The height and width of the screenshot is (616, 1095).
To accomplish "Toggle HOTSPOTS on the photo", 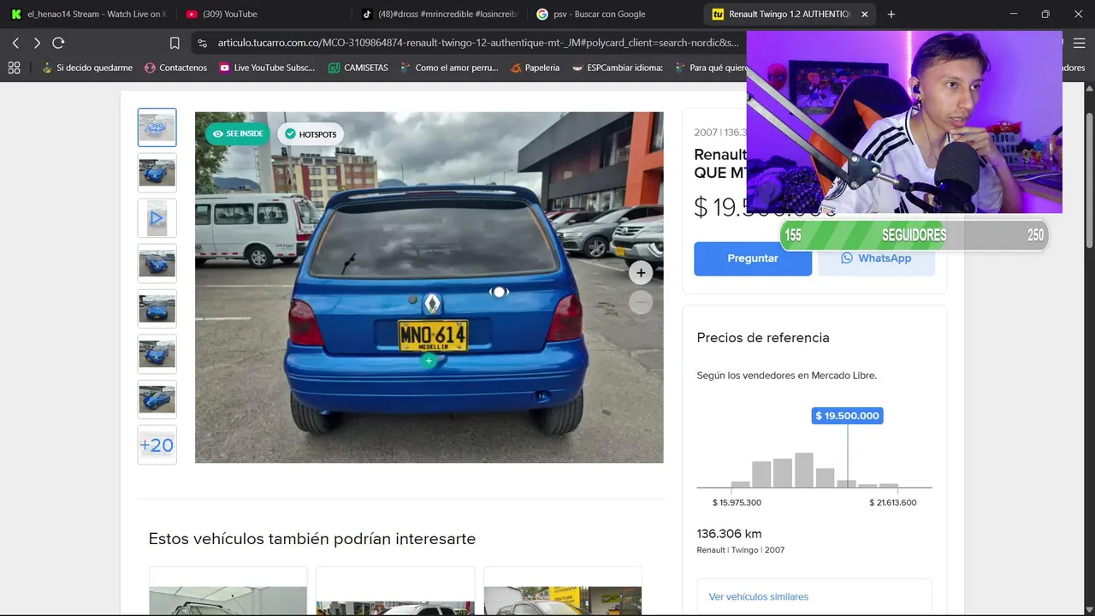I will tap(311, 134).
